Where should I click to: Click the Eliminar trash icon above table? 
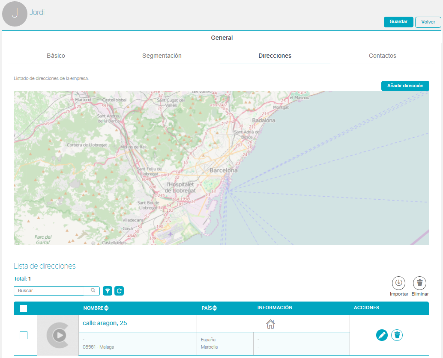pos(419,283)
